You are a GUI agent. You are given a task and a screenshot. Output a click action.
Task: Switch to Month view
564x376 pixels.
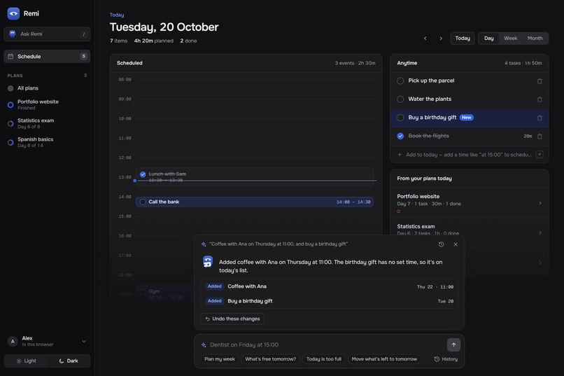pyautogui.click(x=535, y=38)
